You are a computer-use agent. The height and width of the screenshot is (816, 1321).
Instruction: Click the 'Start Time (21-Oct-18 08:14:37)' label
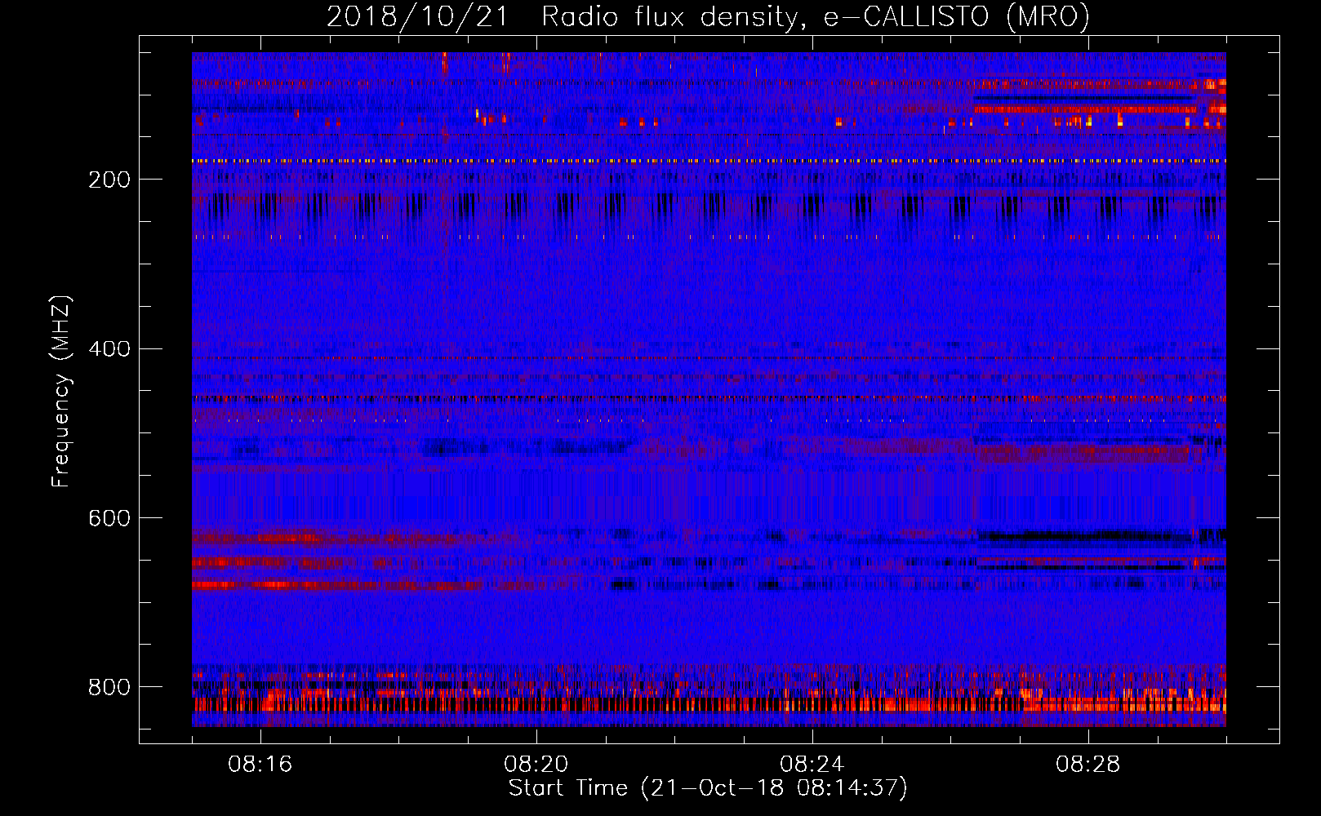click(708, 788)
